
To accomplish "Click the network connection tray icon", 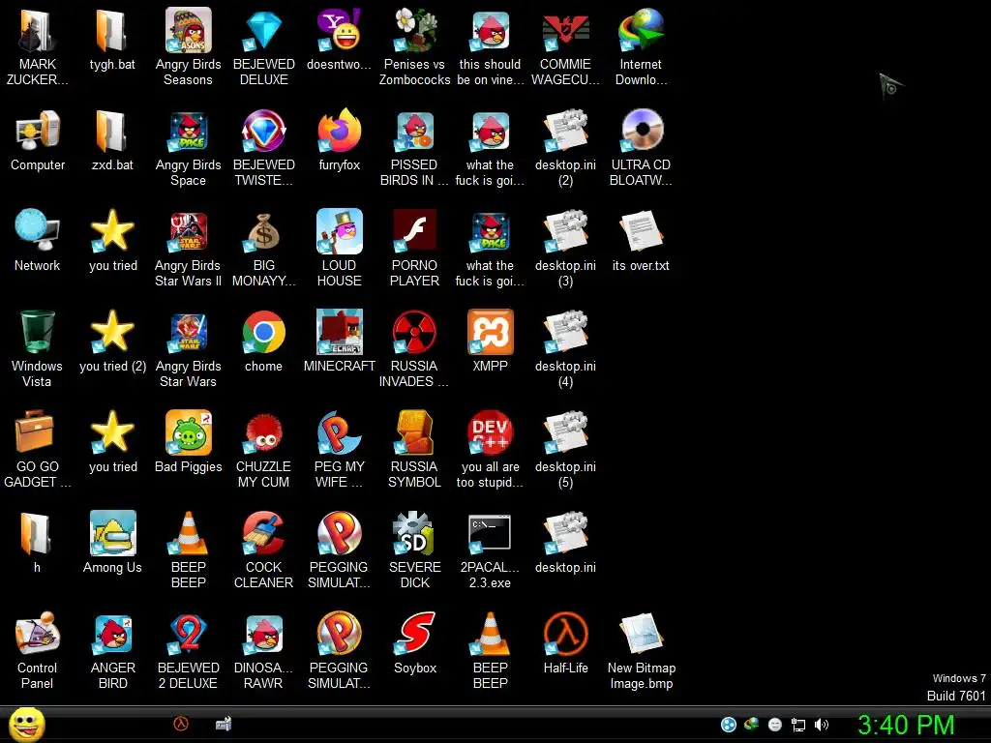I will point(798,725).
